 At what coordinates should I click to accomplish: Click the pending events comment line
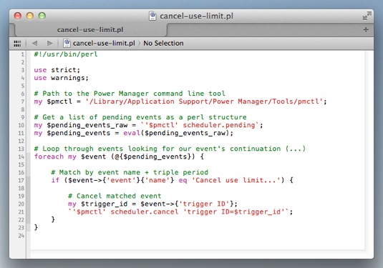tap(140, 117)
